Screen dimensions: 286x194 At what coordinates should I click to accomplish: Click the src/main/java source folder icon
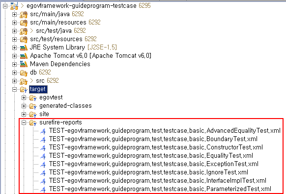[24, 15]
